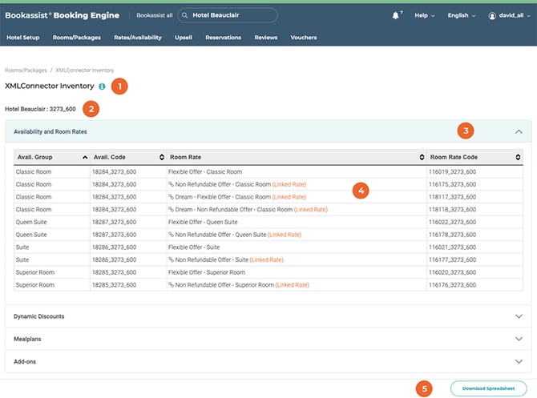The width and height of the screenshot is (537, 398).
Task: Click the Rooms/Packages breadcrumb link
Action: point(26,70)
